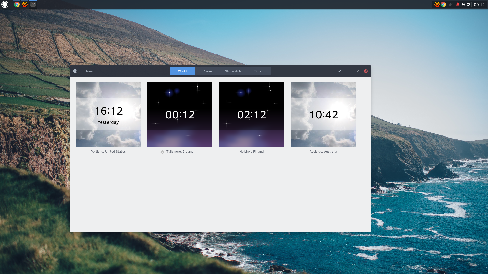Image resolution: width=488 pixels, height=274 pixels.
Task: Minimize the Clocks window
Action: (x=350, y=71)
